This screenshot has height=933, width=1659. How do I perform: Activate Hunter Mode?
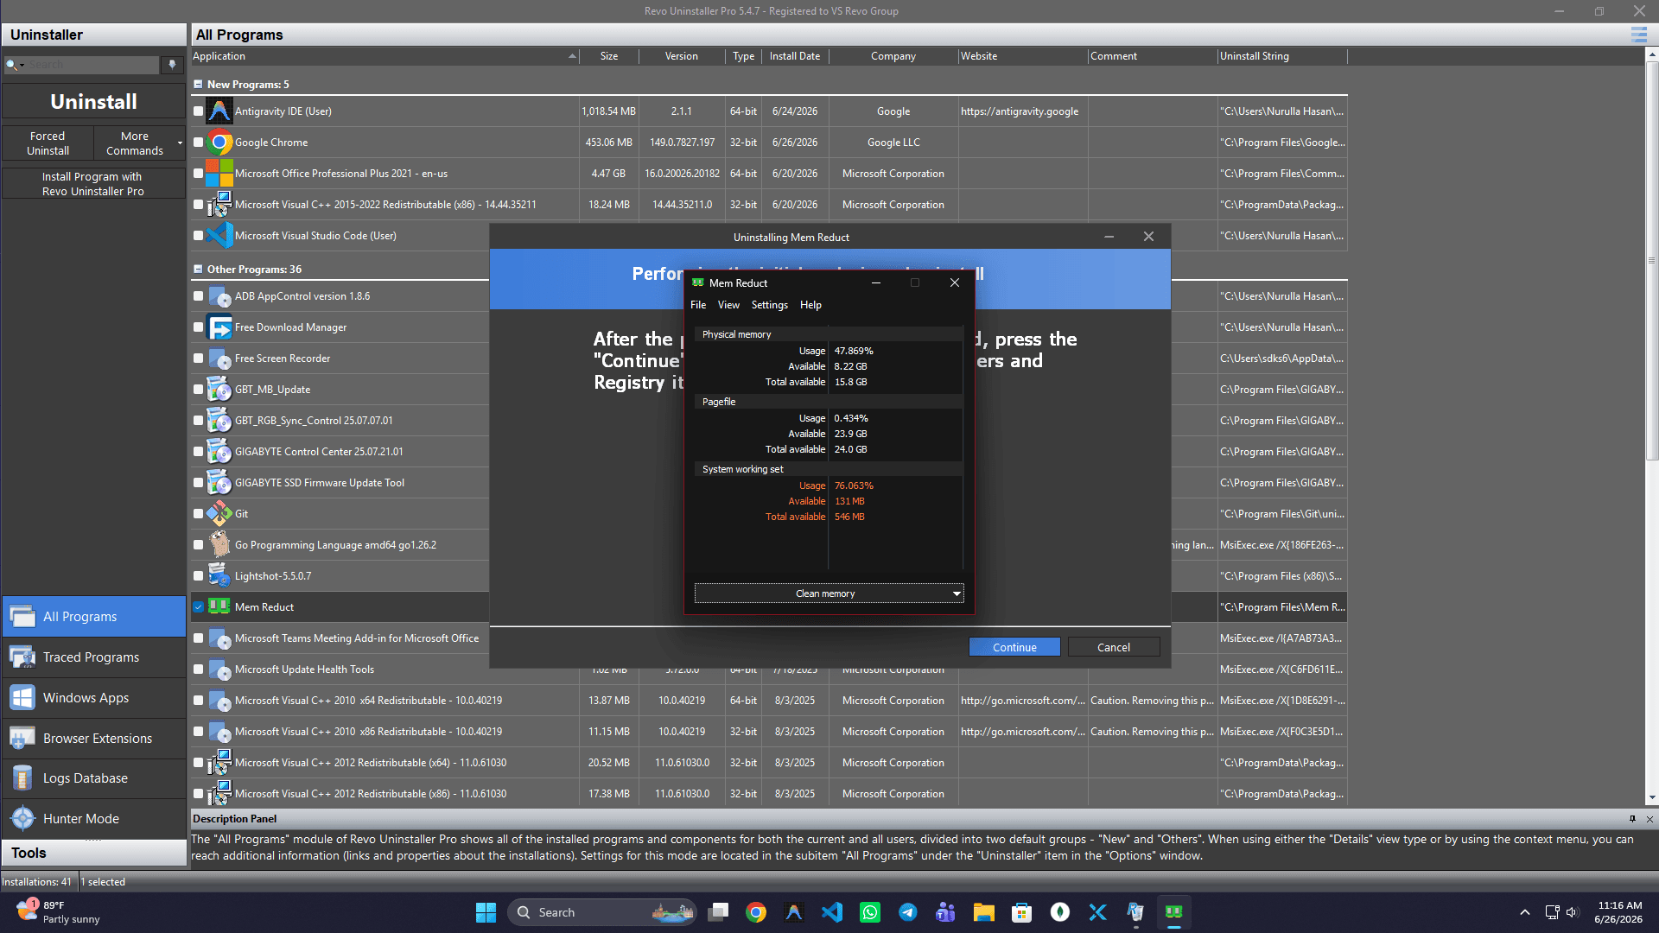[93, 818]
